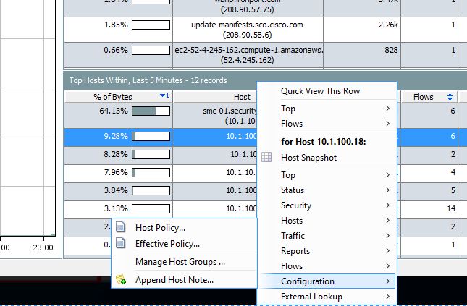Click the 1.85% percentage text

116,25
